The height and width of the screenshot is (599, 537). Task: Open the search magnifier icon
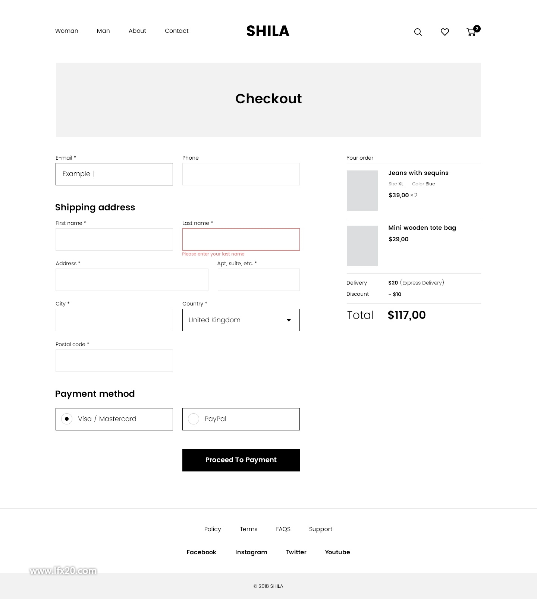coord(418,32)
